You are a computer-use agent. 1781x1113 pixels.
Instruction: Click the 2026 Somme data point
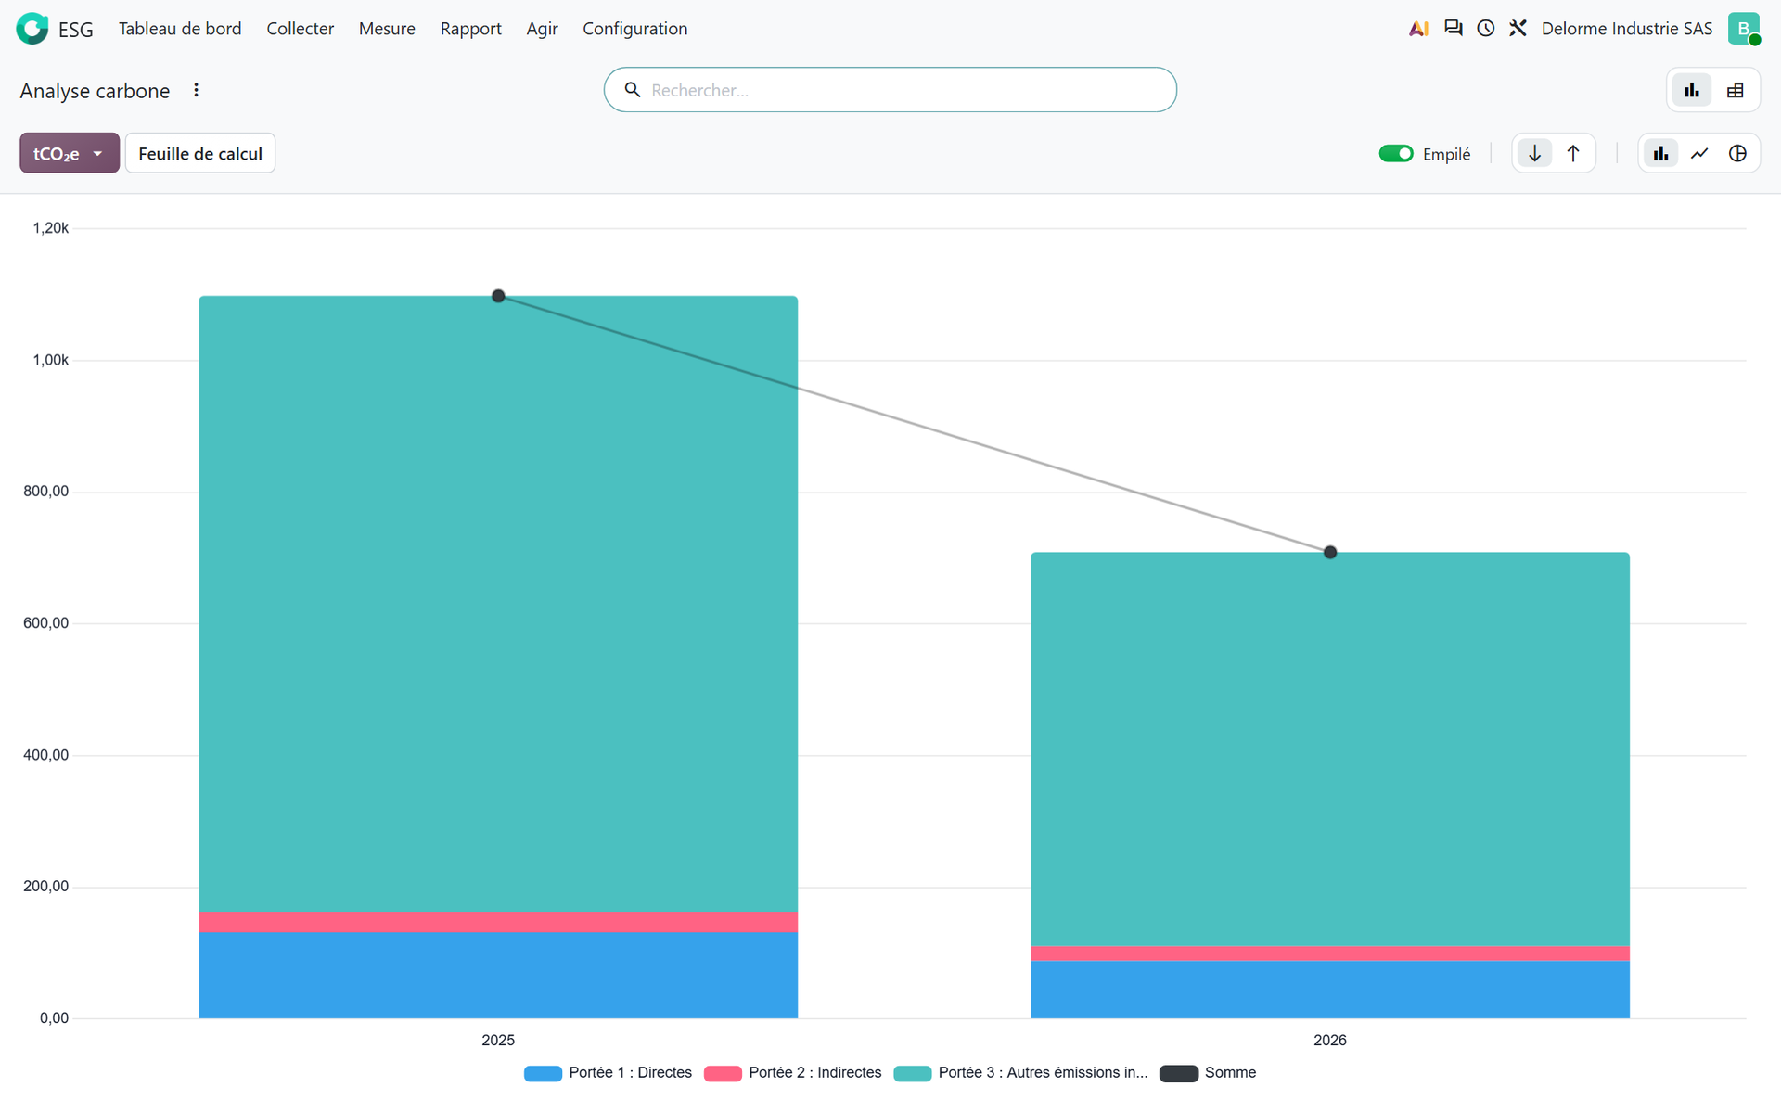pos(1330,552)
